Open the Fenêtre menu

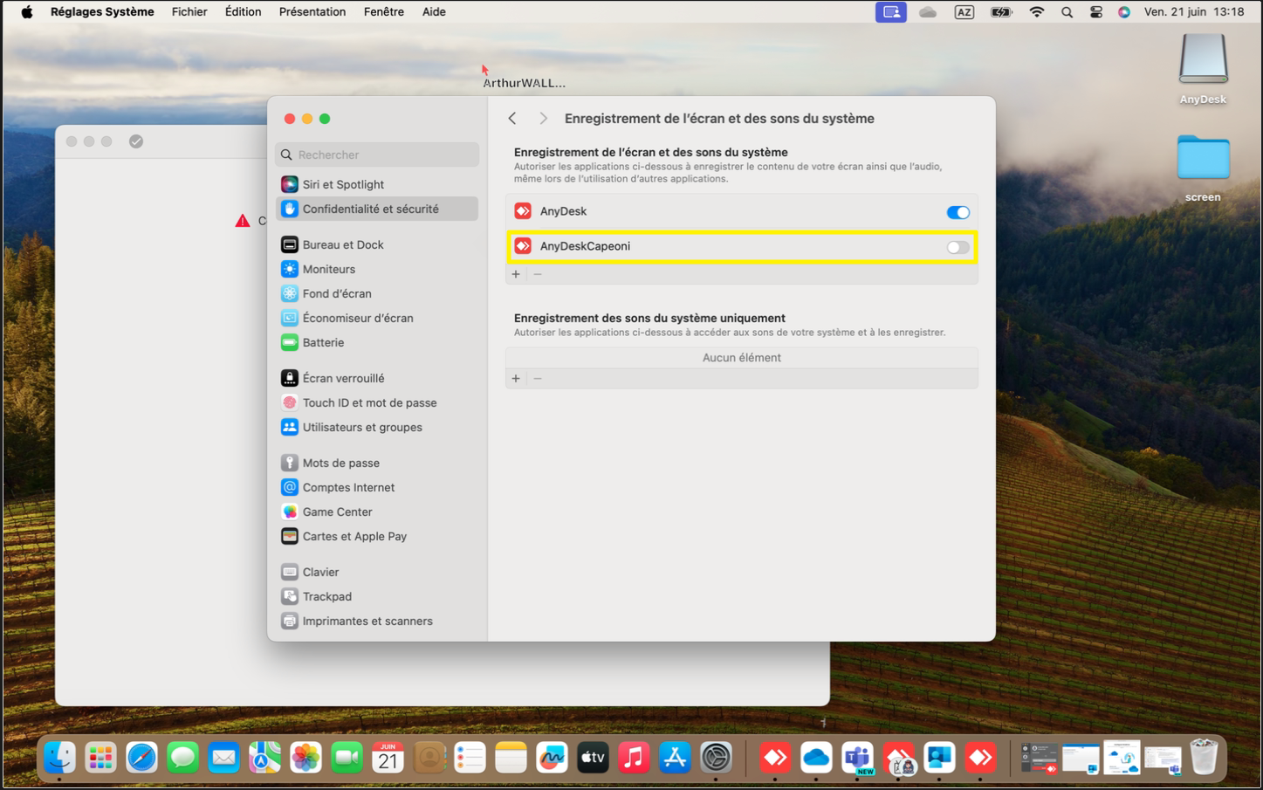pyautogui.click(x=384, y=11)
